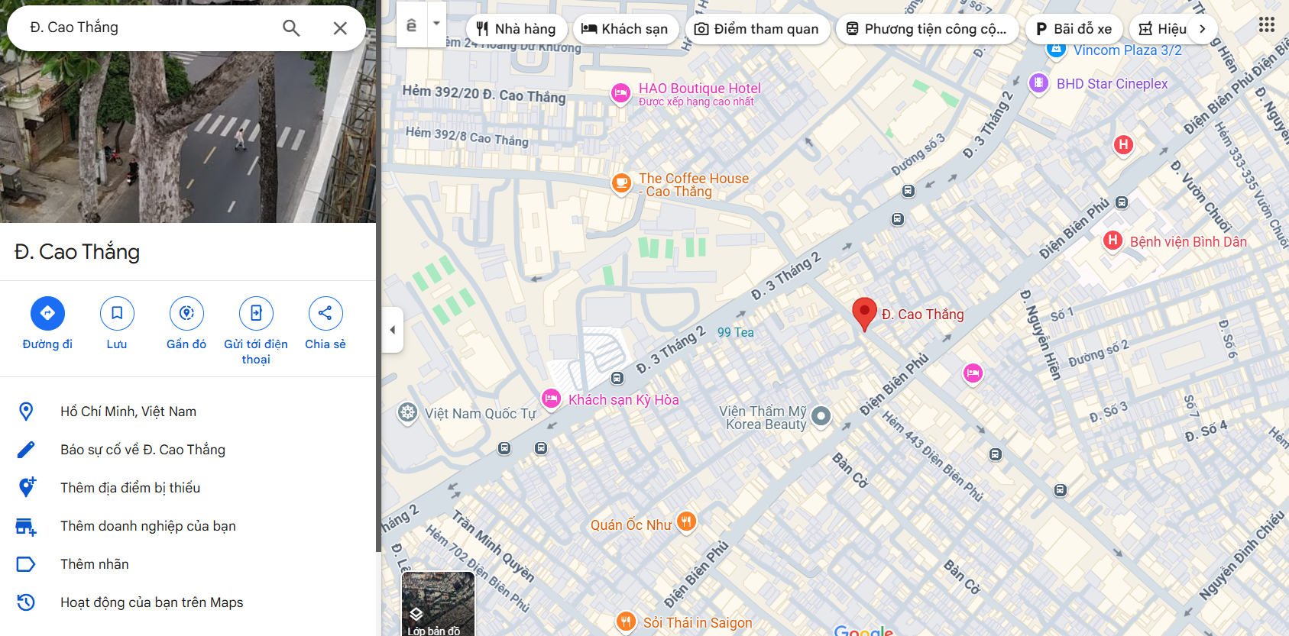
Task: Search nearby with Gần đó icon
Action: pyautogui.click(x=186, y=313)
